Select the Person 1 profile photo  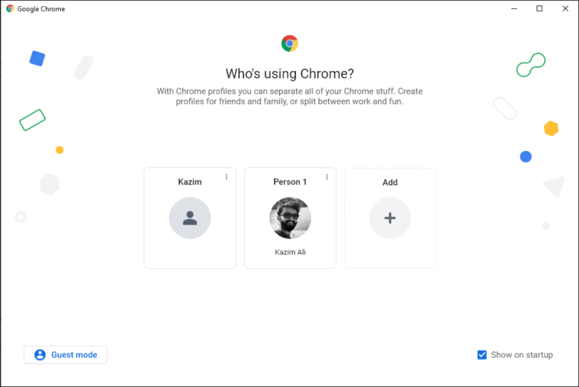tap(290, 218)
